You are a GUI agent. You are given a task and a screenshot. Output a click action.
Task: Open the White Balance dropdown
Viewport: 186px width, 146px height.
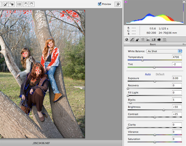[164, 51]
